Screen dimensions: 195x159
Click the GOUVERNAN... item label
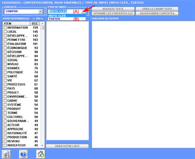point(18,121)
